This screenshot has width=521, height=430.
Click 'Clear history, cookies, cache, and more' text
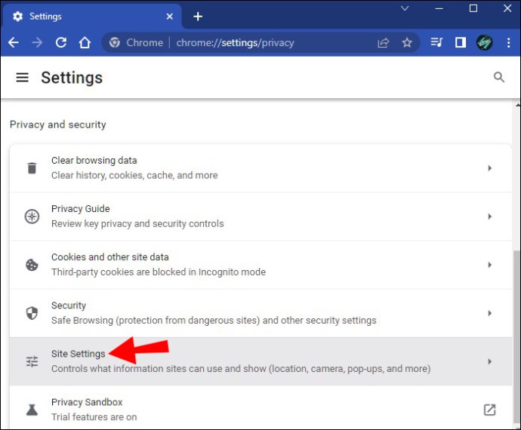[134, 175]
